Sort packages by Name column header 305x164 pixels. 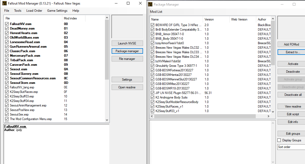point(176,19)
